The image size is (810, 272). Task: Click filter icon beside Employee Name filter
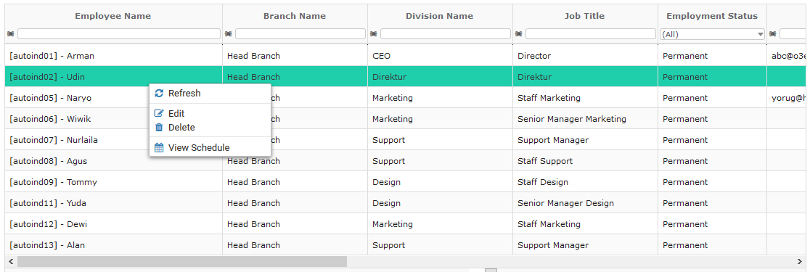coord(11,33)
